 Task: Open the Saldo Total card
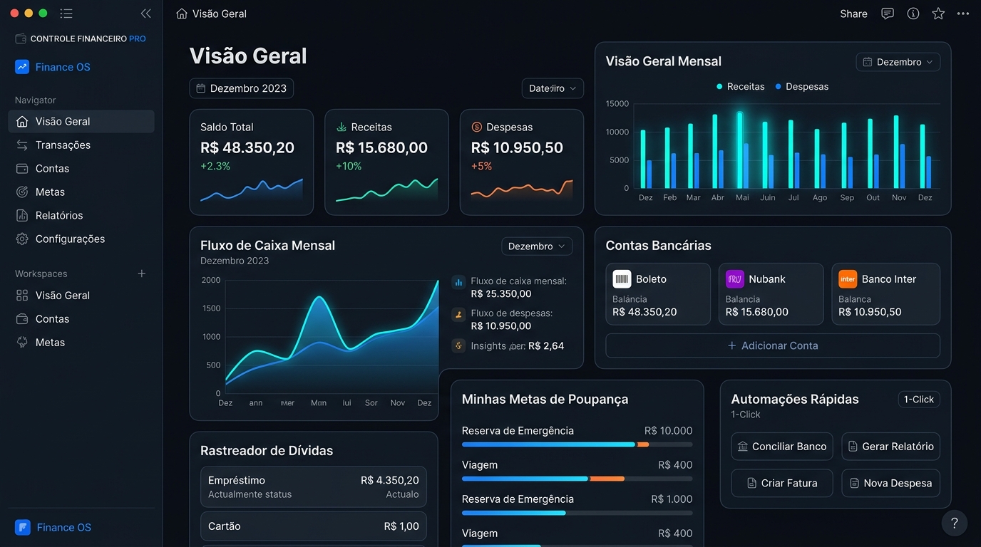[252, 162]
